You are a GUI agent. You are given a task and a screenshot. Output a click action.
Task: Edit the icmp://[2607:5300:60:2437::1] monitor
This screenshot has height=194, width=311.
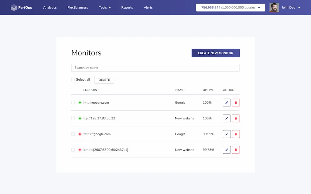(227, 150)
